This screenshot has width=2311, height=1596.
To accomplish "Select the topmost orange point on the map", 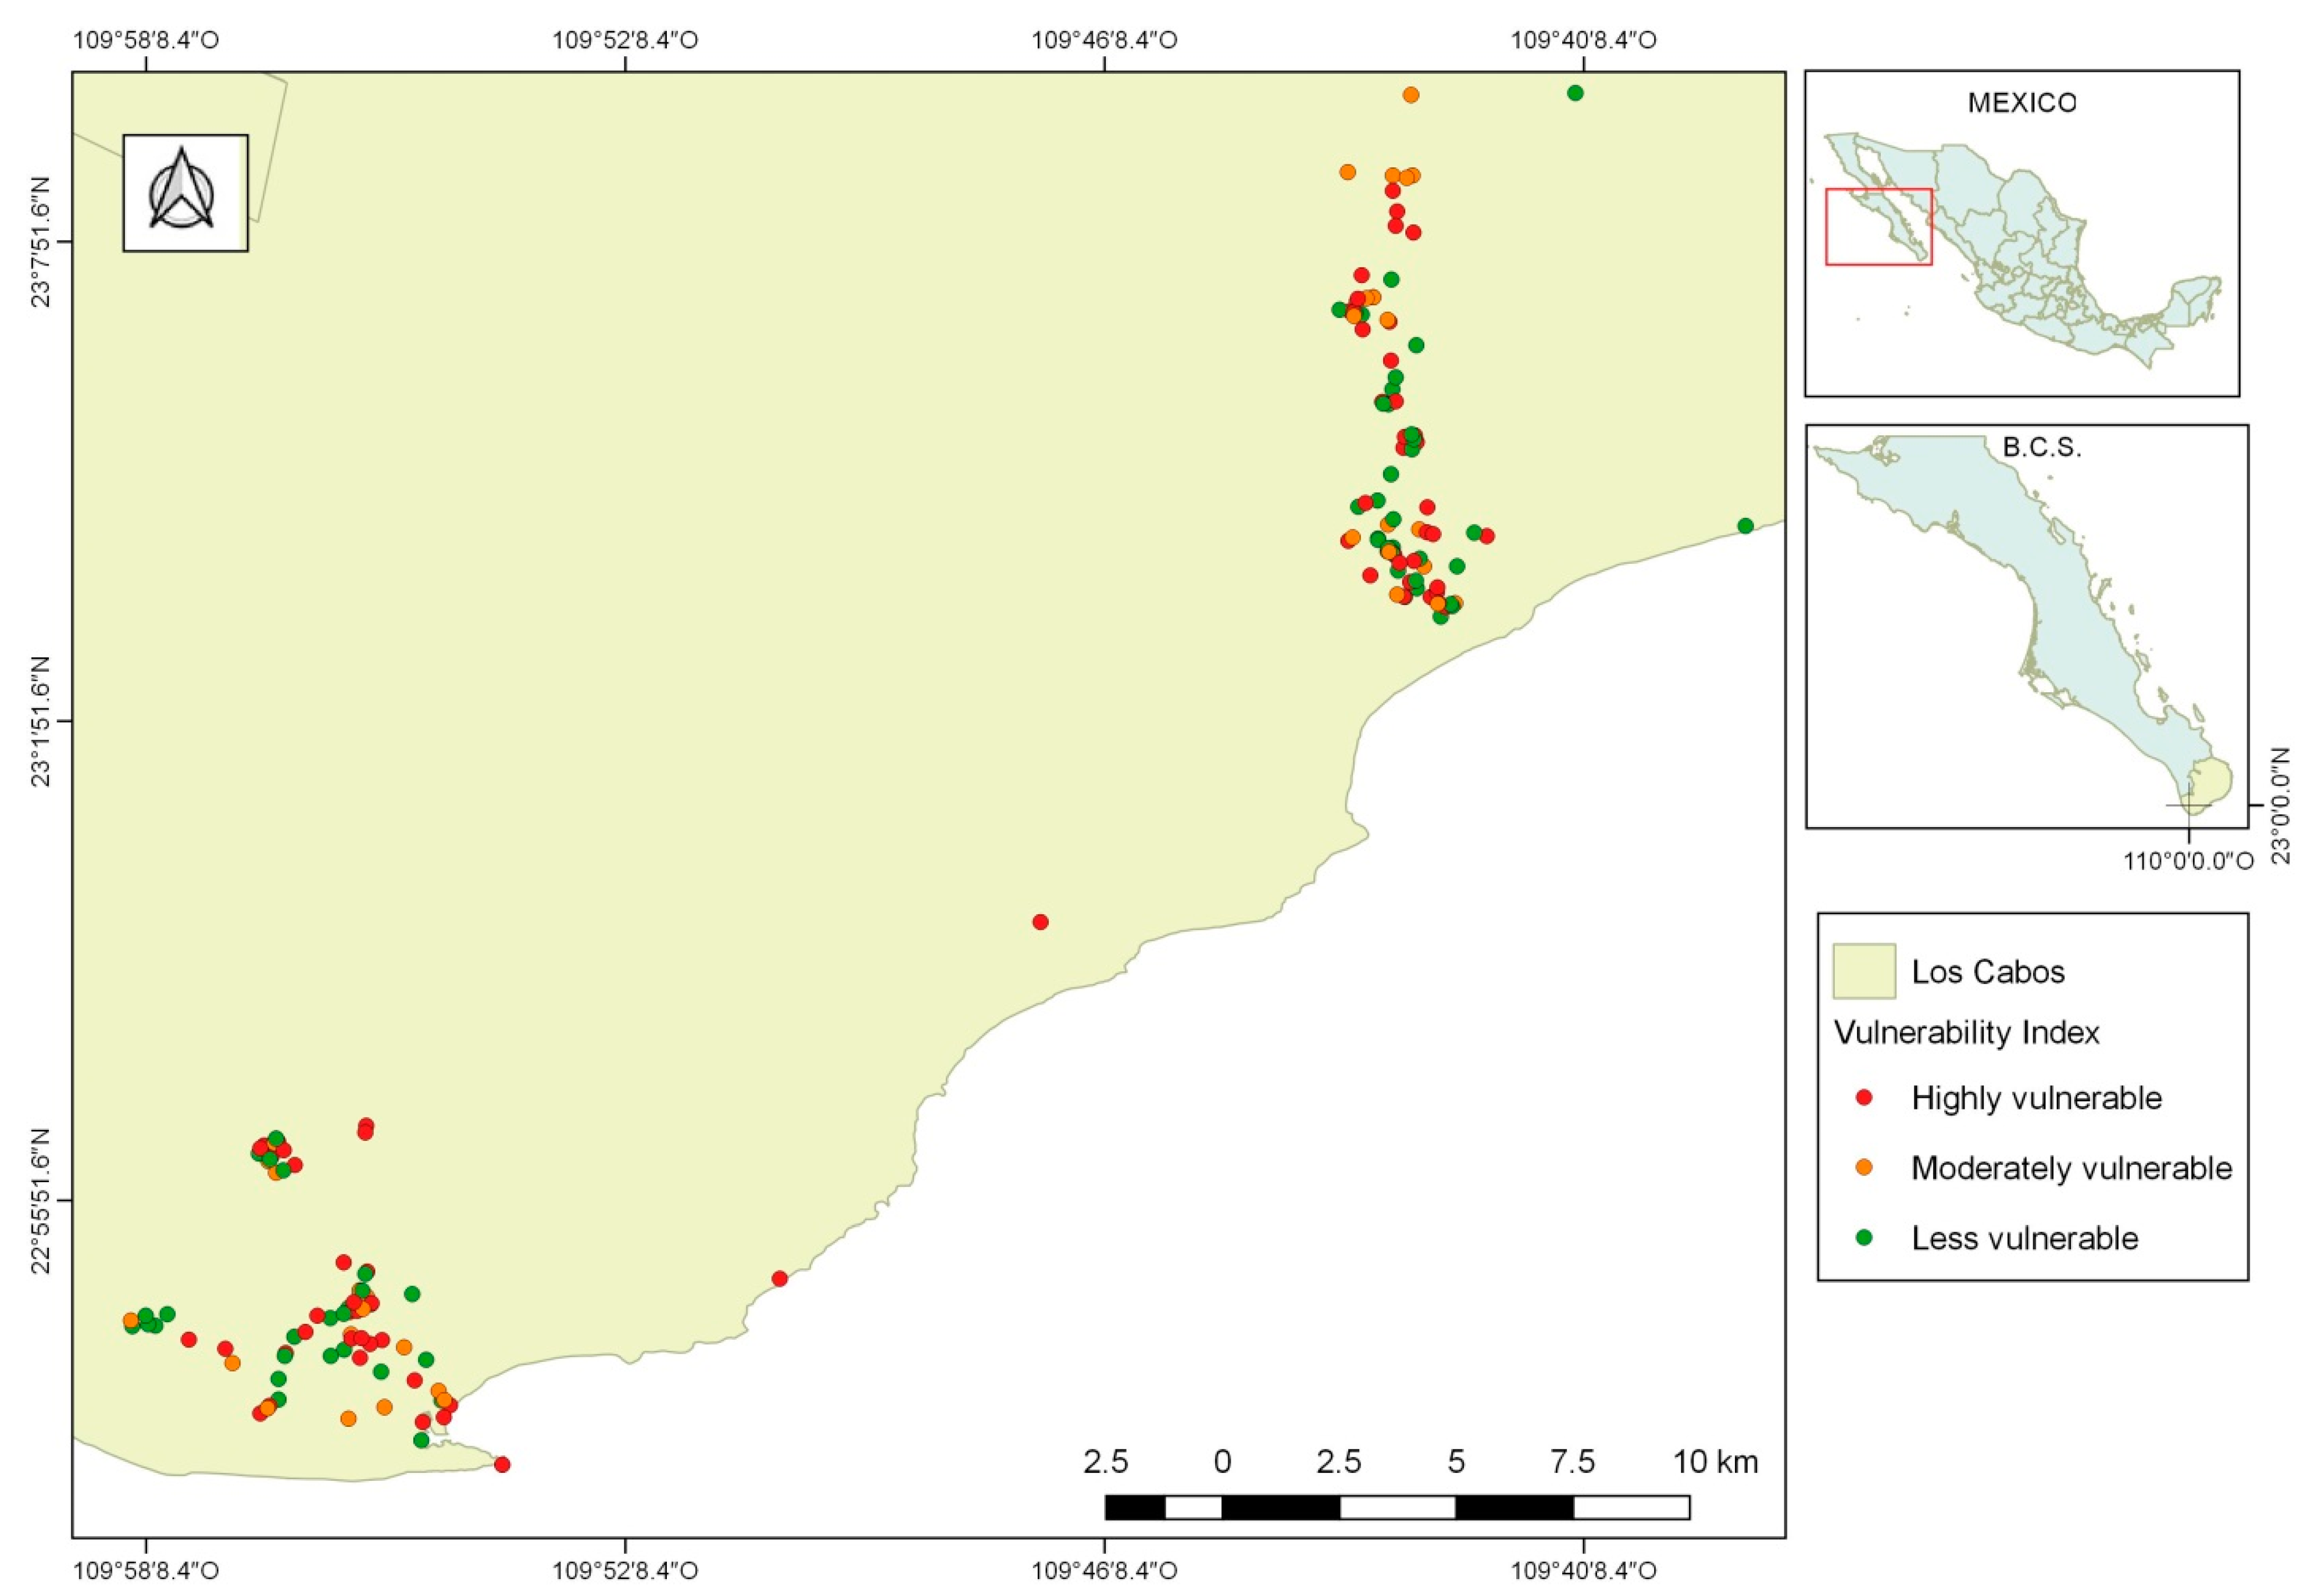I will pyautogui.click(x=1411, y=95).
